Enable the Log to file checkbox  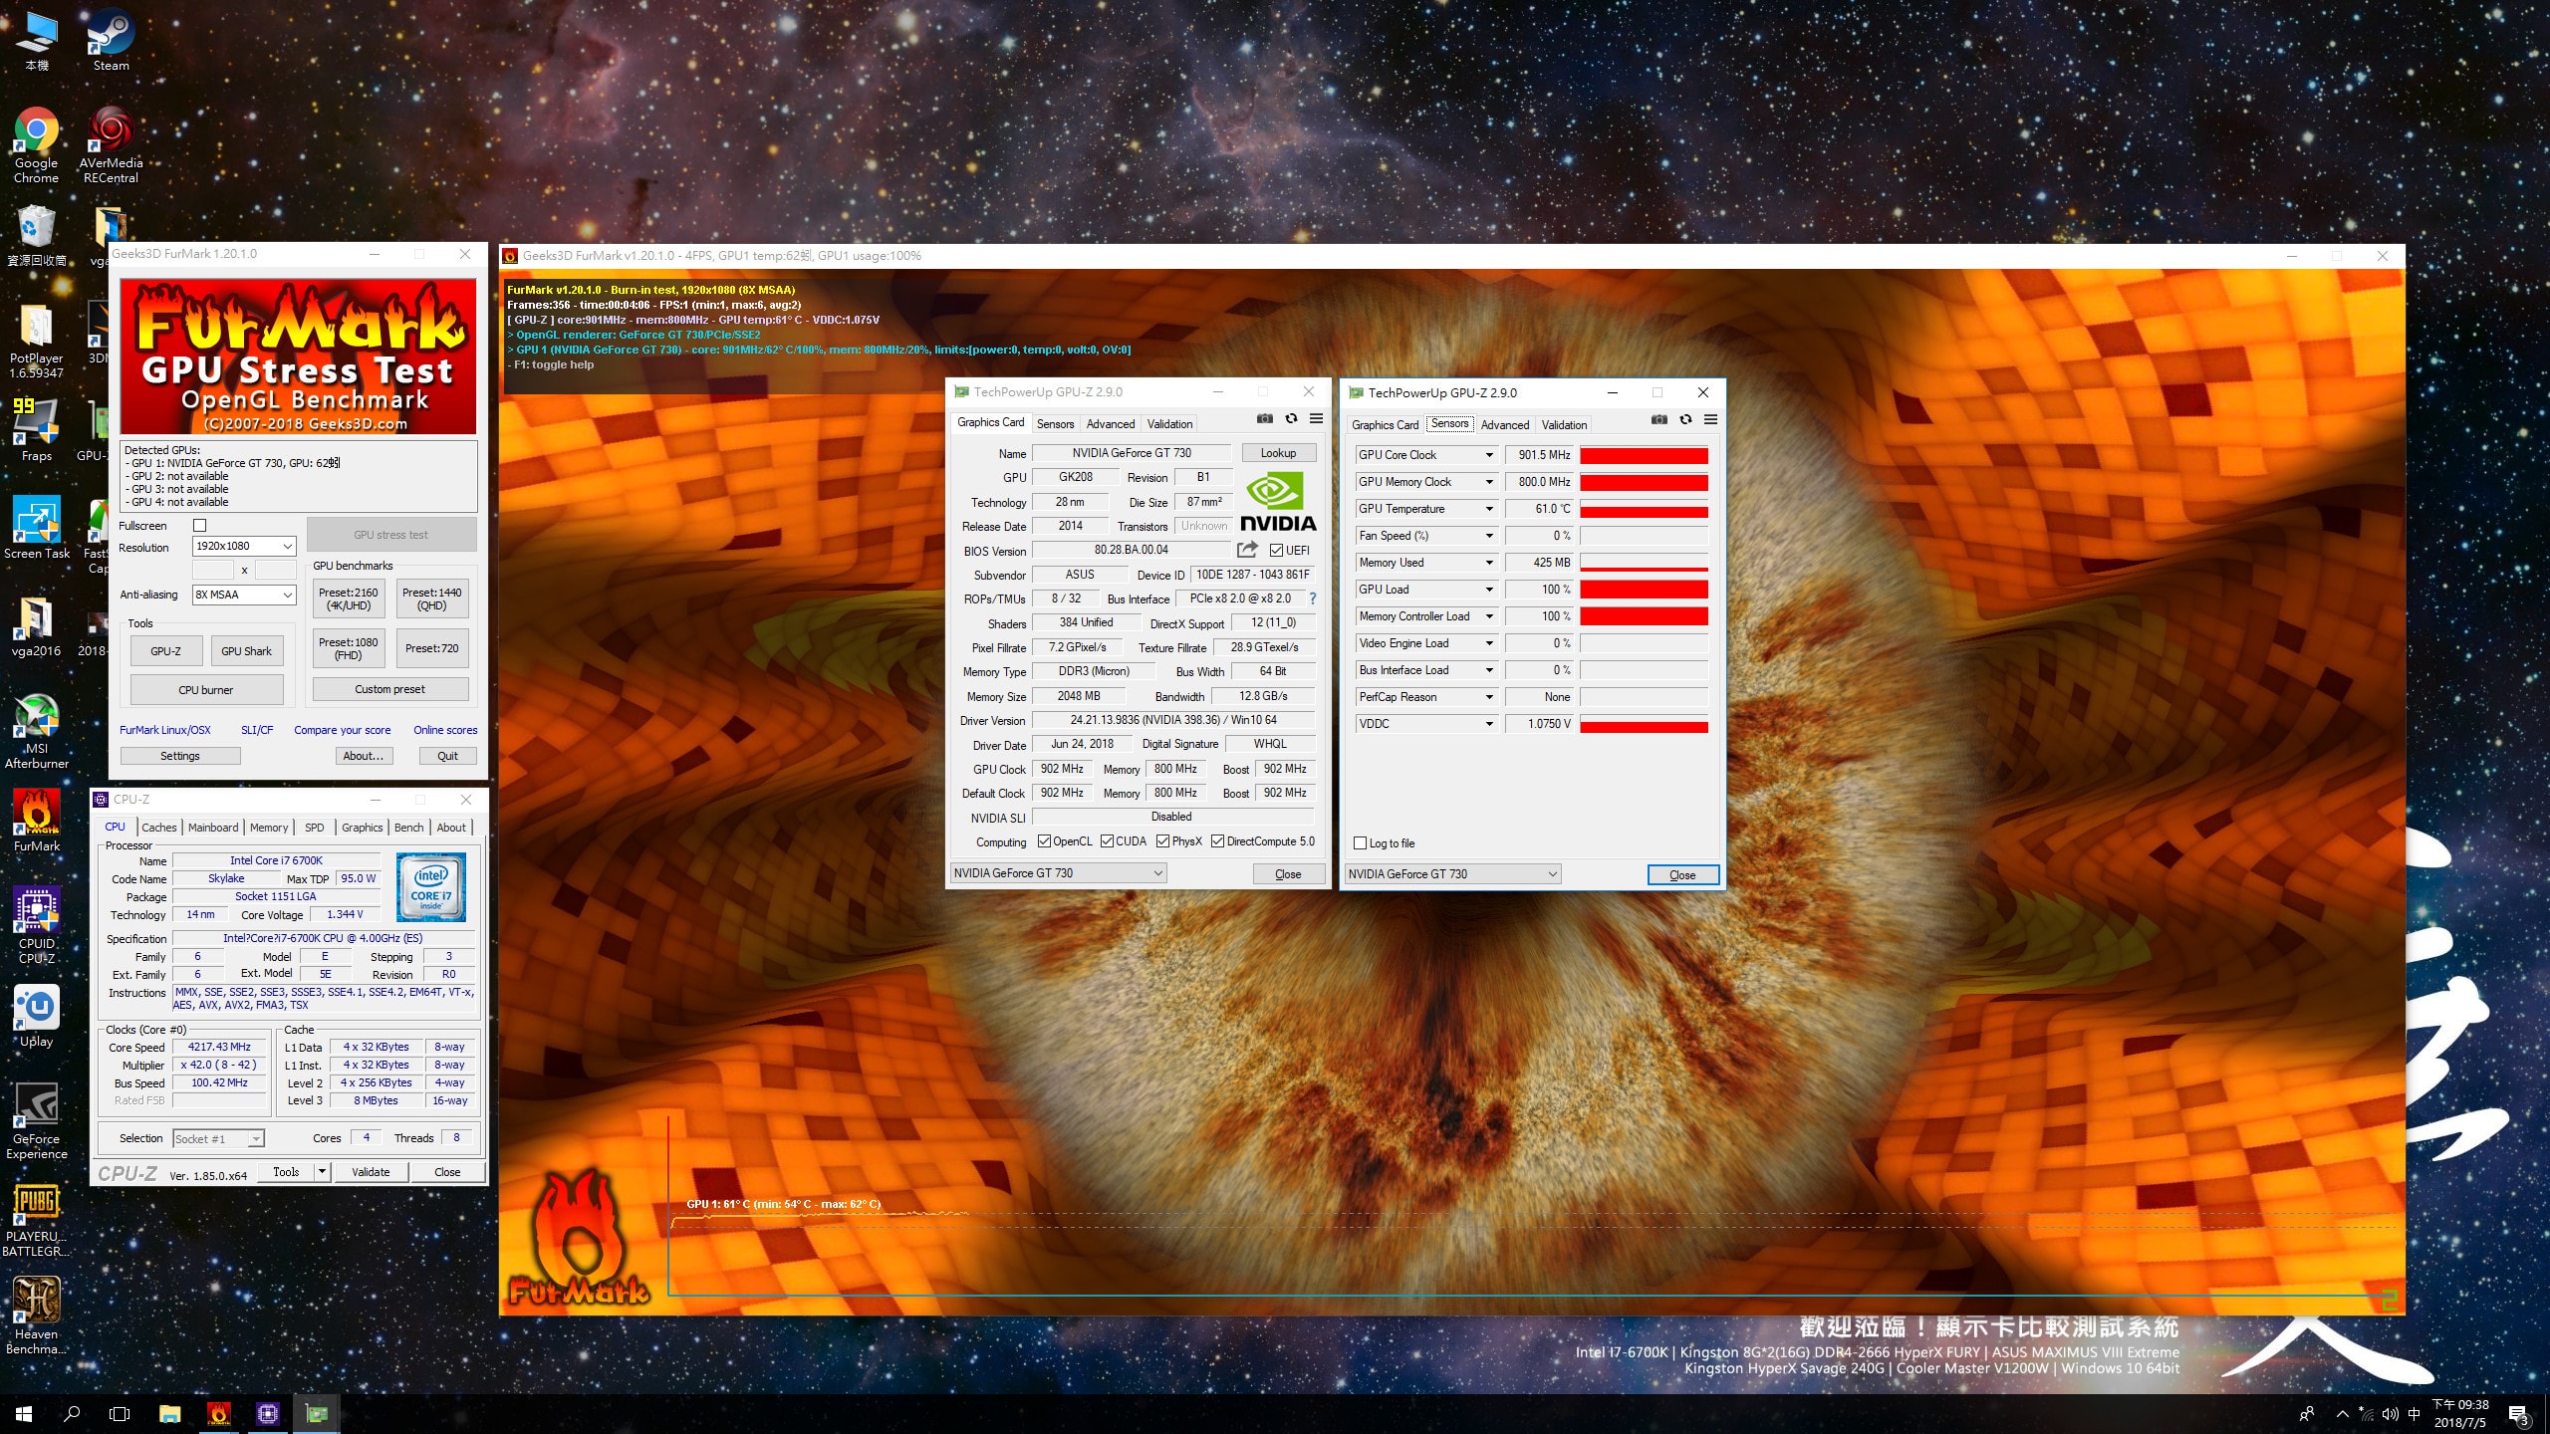click(x=1361, y=843)
